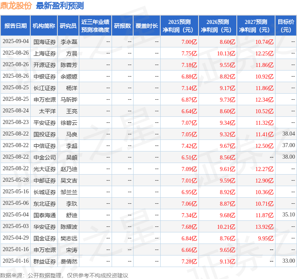The width and height of the screenshot is (297, 279).
Task: Select the 长江证券 institution cell
Action: coord(45,88)
